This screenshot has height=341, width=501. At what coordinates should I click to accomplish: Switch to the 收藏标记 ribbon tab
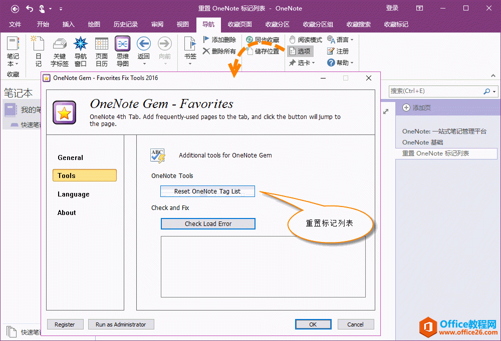[x=396, y=24]
